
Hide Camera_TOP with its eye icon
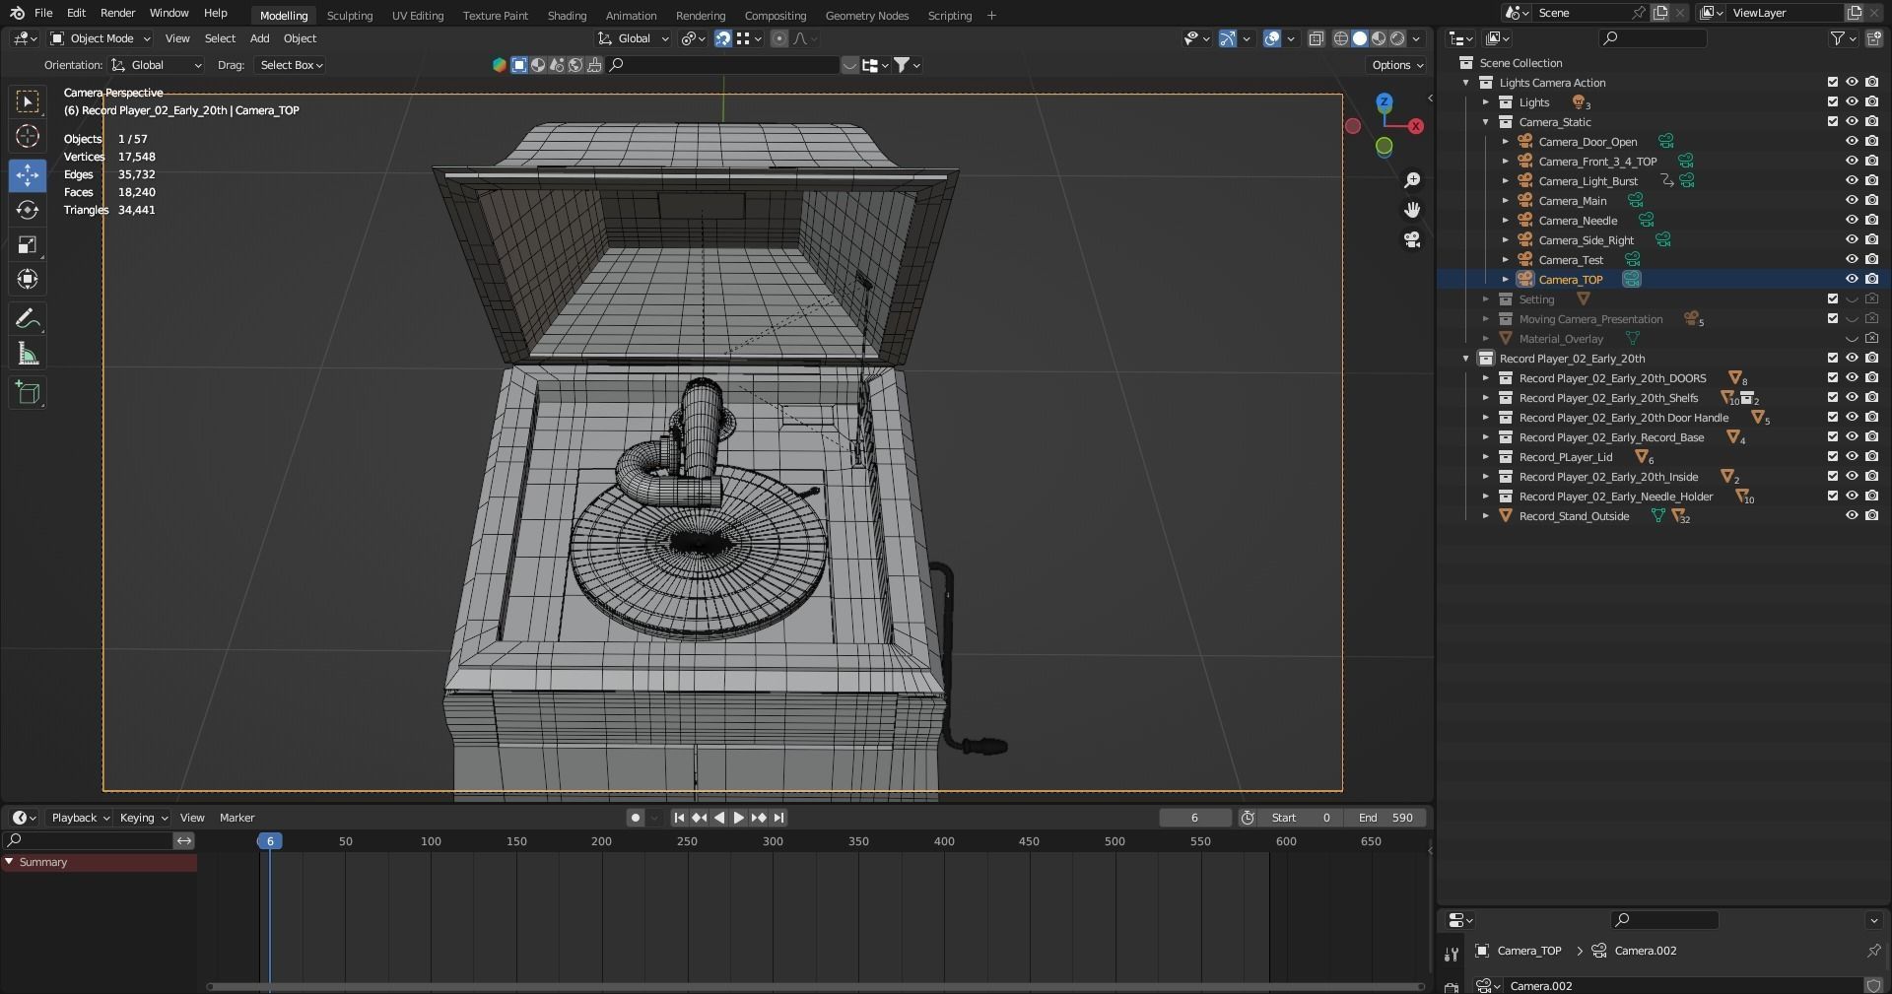[1852, 279]
